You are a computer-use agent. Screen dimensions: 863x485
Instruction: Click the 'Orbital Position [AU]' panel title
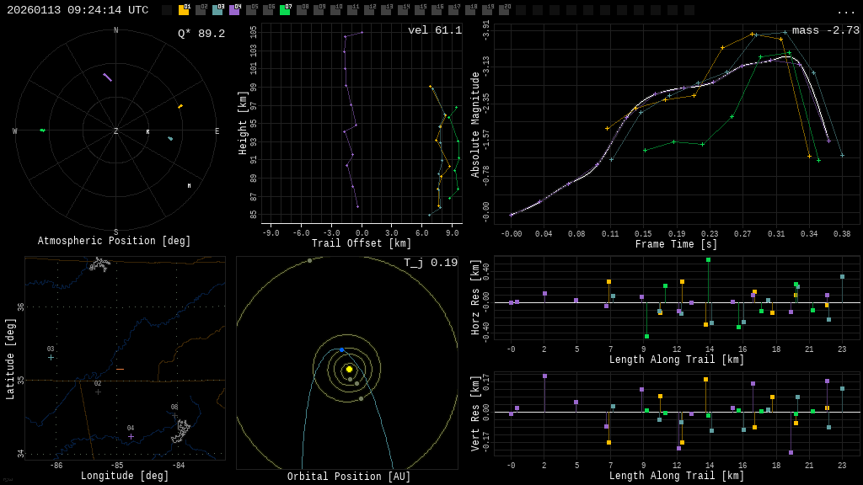coord(349,477)
